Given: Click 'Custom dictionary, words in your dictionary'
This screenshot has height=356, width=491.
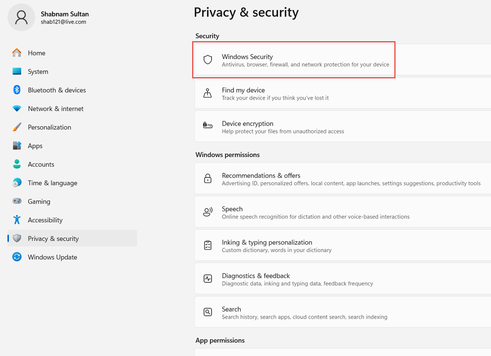Looking at the screenshot, I should 276,250.
